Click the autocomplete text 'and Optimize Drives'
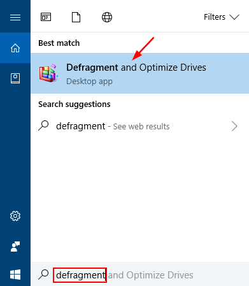This screenshot has width=249, height=286. point(150,275)
